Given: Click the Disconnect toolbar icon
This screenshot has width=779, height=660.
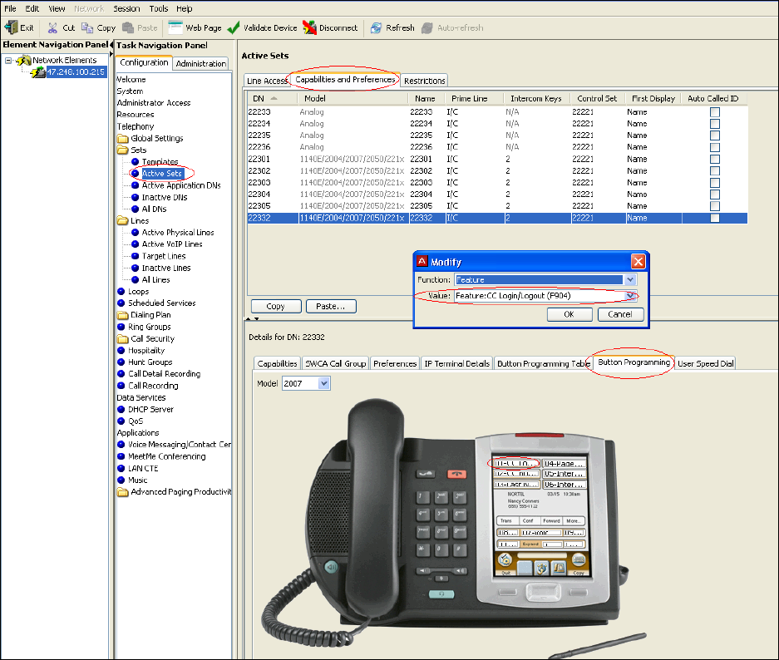Looking at the screenshot, I should tap(309, 27).
